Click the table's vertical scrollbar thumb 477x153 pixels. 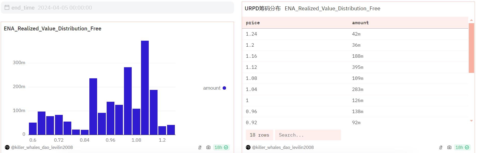coord(471,48)
